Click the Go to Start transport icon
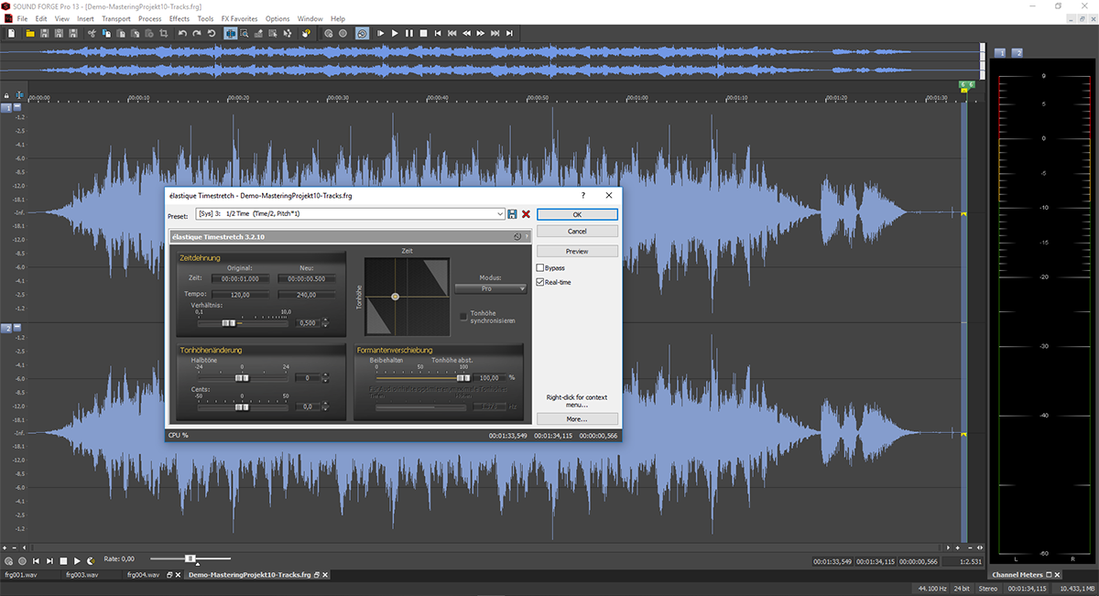This screenshot has height=596, width=1099. coord(438,32)
